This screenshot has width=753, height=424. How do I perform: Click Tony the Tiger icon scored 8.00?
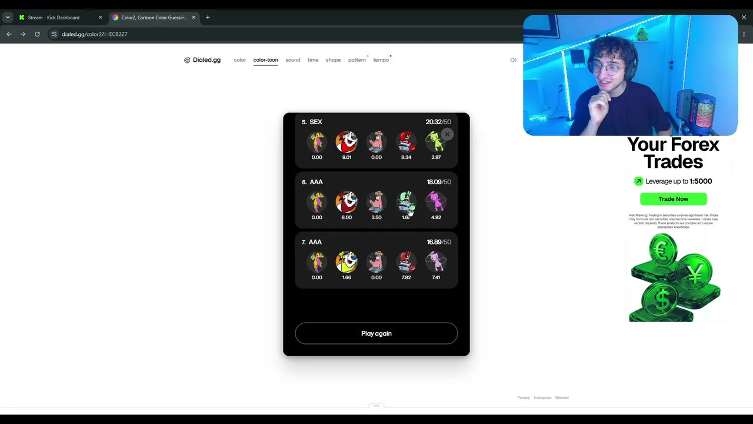pos(346,201)
